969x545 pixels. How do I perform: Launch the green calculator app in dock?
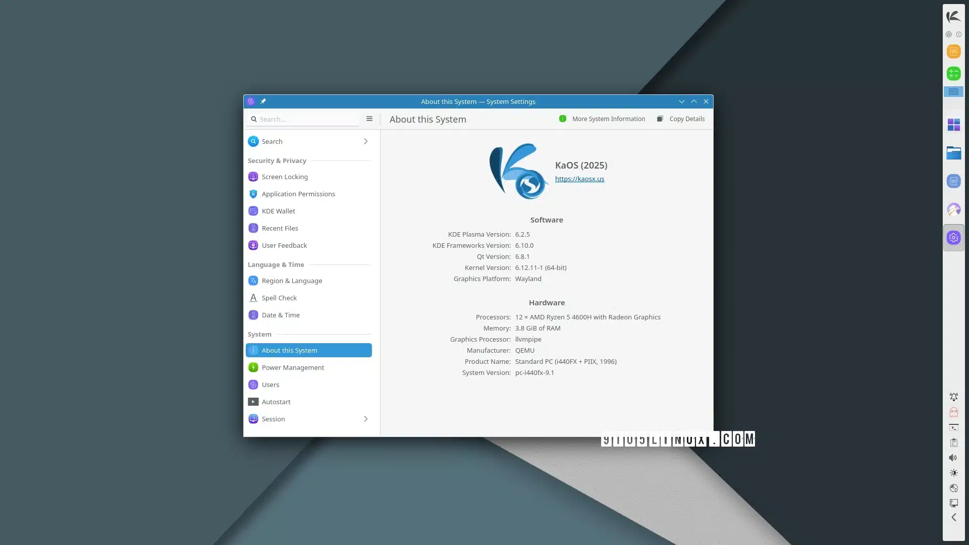click(953, 74)
